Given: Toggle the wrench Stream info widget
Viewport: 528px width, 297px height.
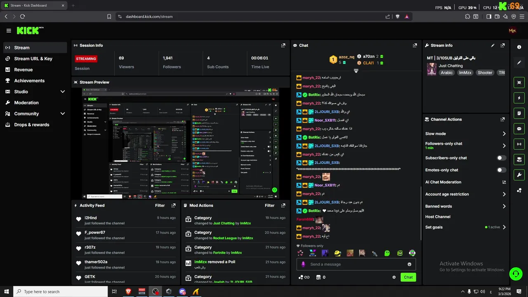Looking at the screenshot, I should click(x=519, y=174).
